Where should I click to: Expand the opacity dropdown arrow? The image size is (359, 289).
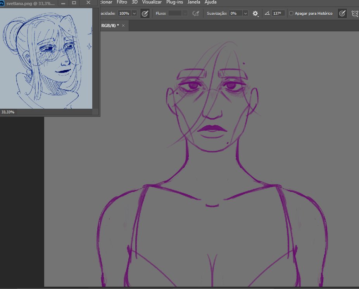(x=135, y=13)
